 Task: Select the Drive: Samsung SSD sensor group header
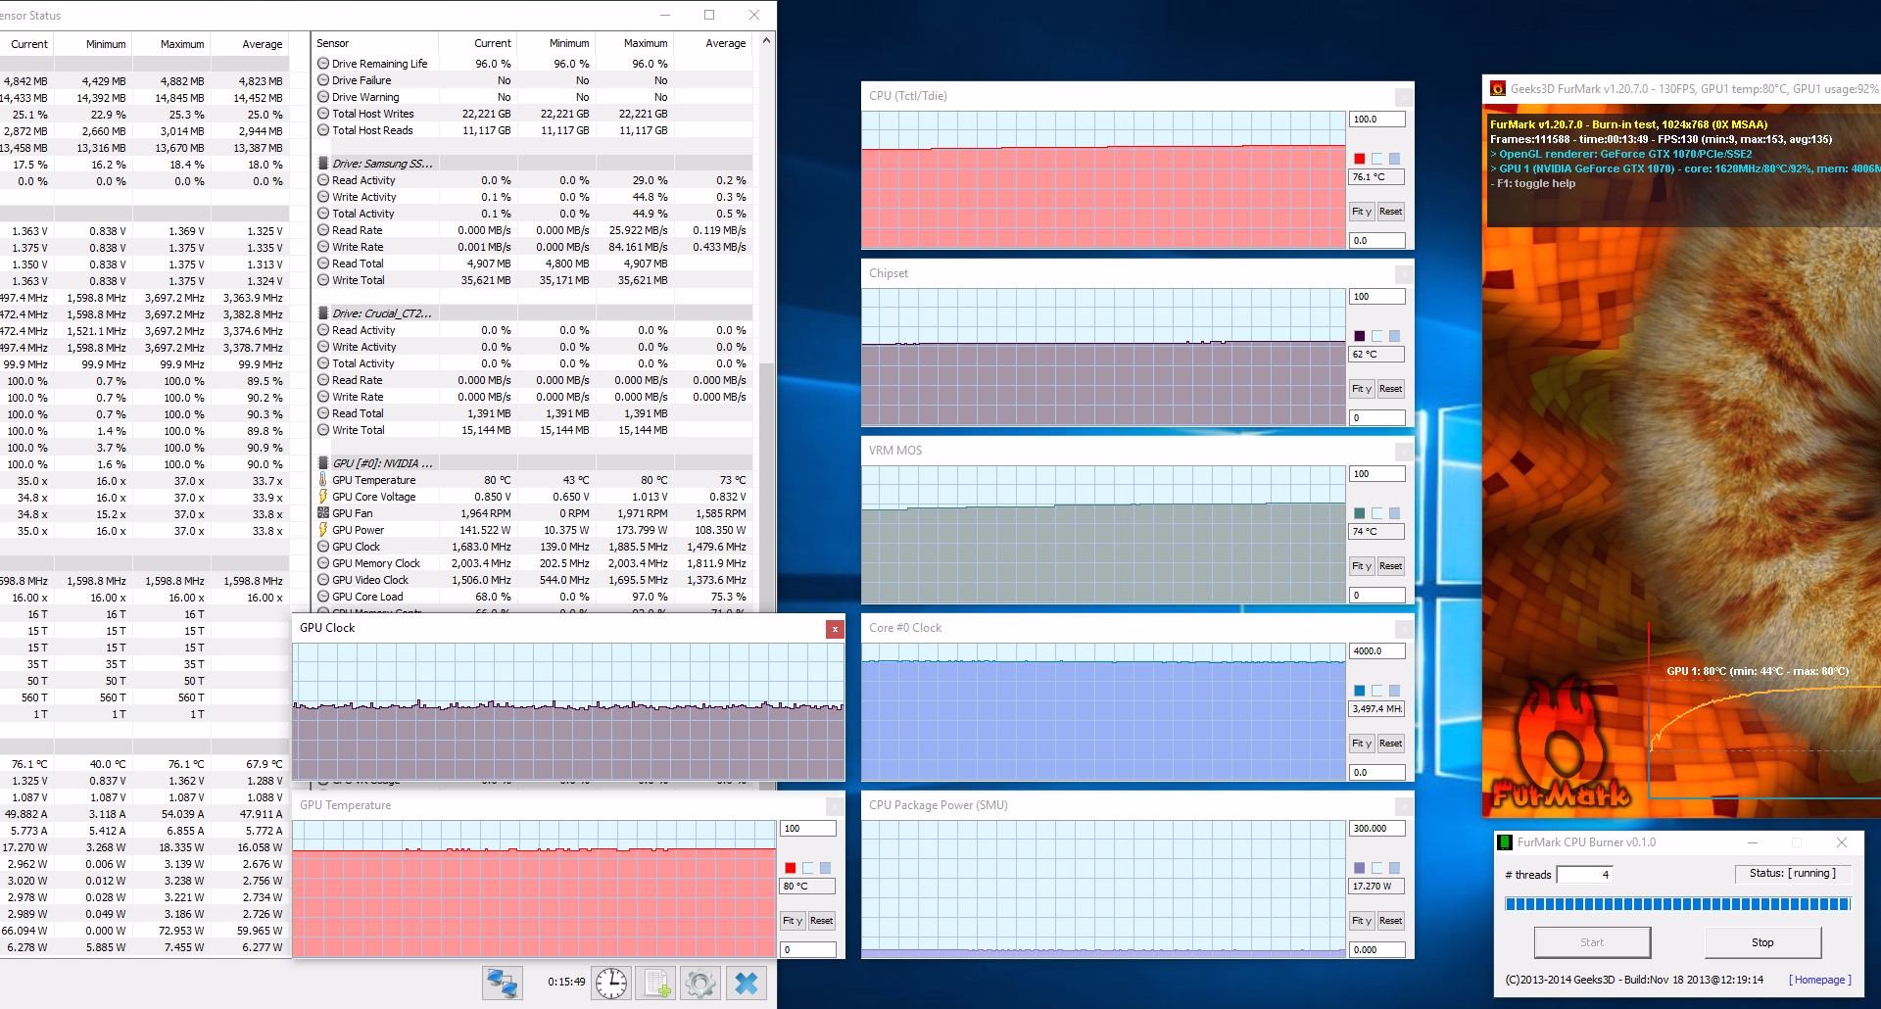coord(382,164)
